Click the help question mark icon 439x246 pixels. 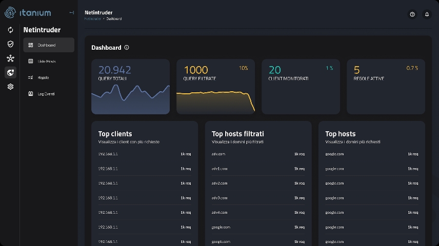pyautogui.click(x=412, y=14)
